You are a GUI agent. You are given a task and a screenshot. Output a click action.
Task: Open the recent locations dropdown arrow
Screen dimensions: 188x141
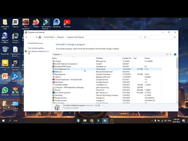tap(34, 37)
